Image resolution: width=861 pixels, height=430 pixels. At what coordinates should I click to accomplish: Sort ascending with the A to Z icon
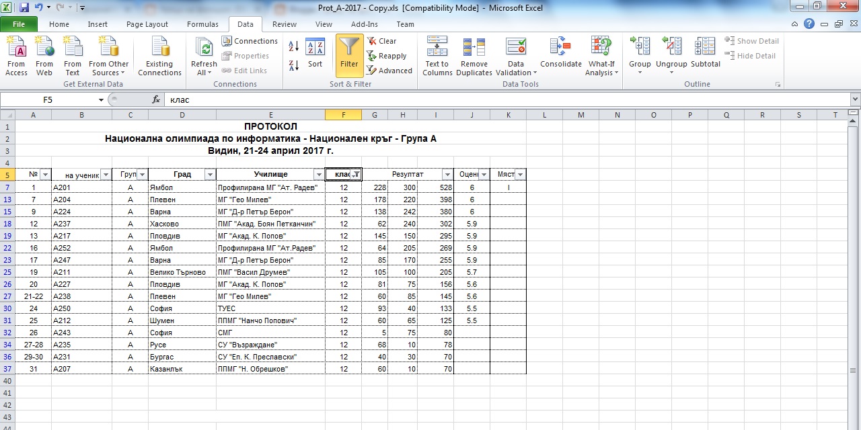pyautogui.click(x=293, y=46)
